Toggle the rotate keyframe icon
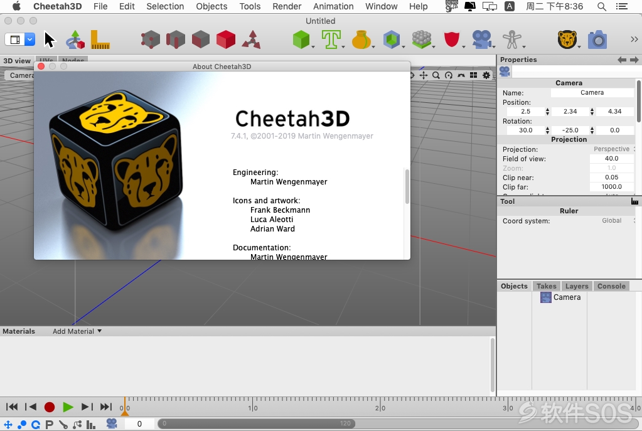 tap(36, 425)
